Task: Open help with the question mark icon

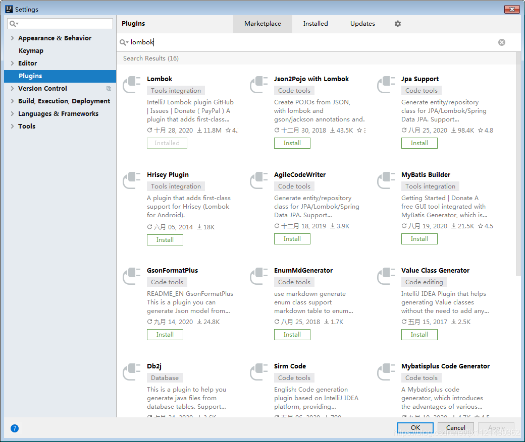Action: (15, 428)
